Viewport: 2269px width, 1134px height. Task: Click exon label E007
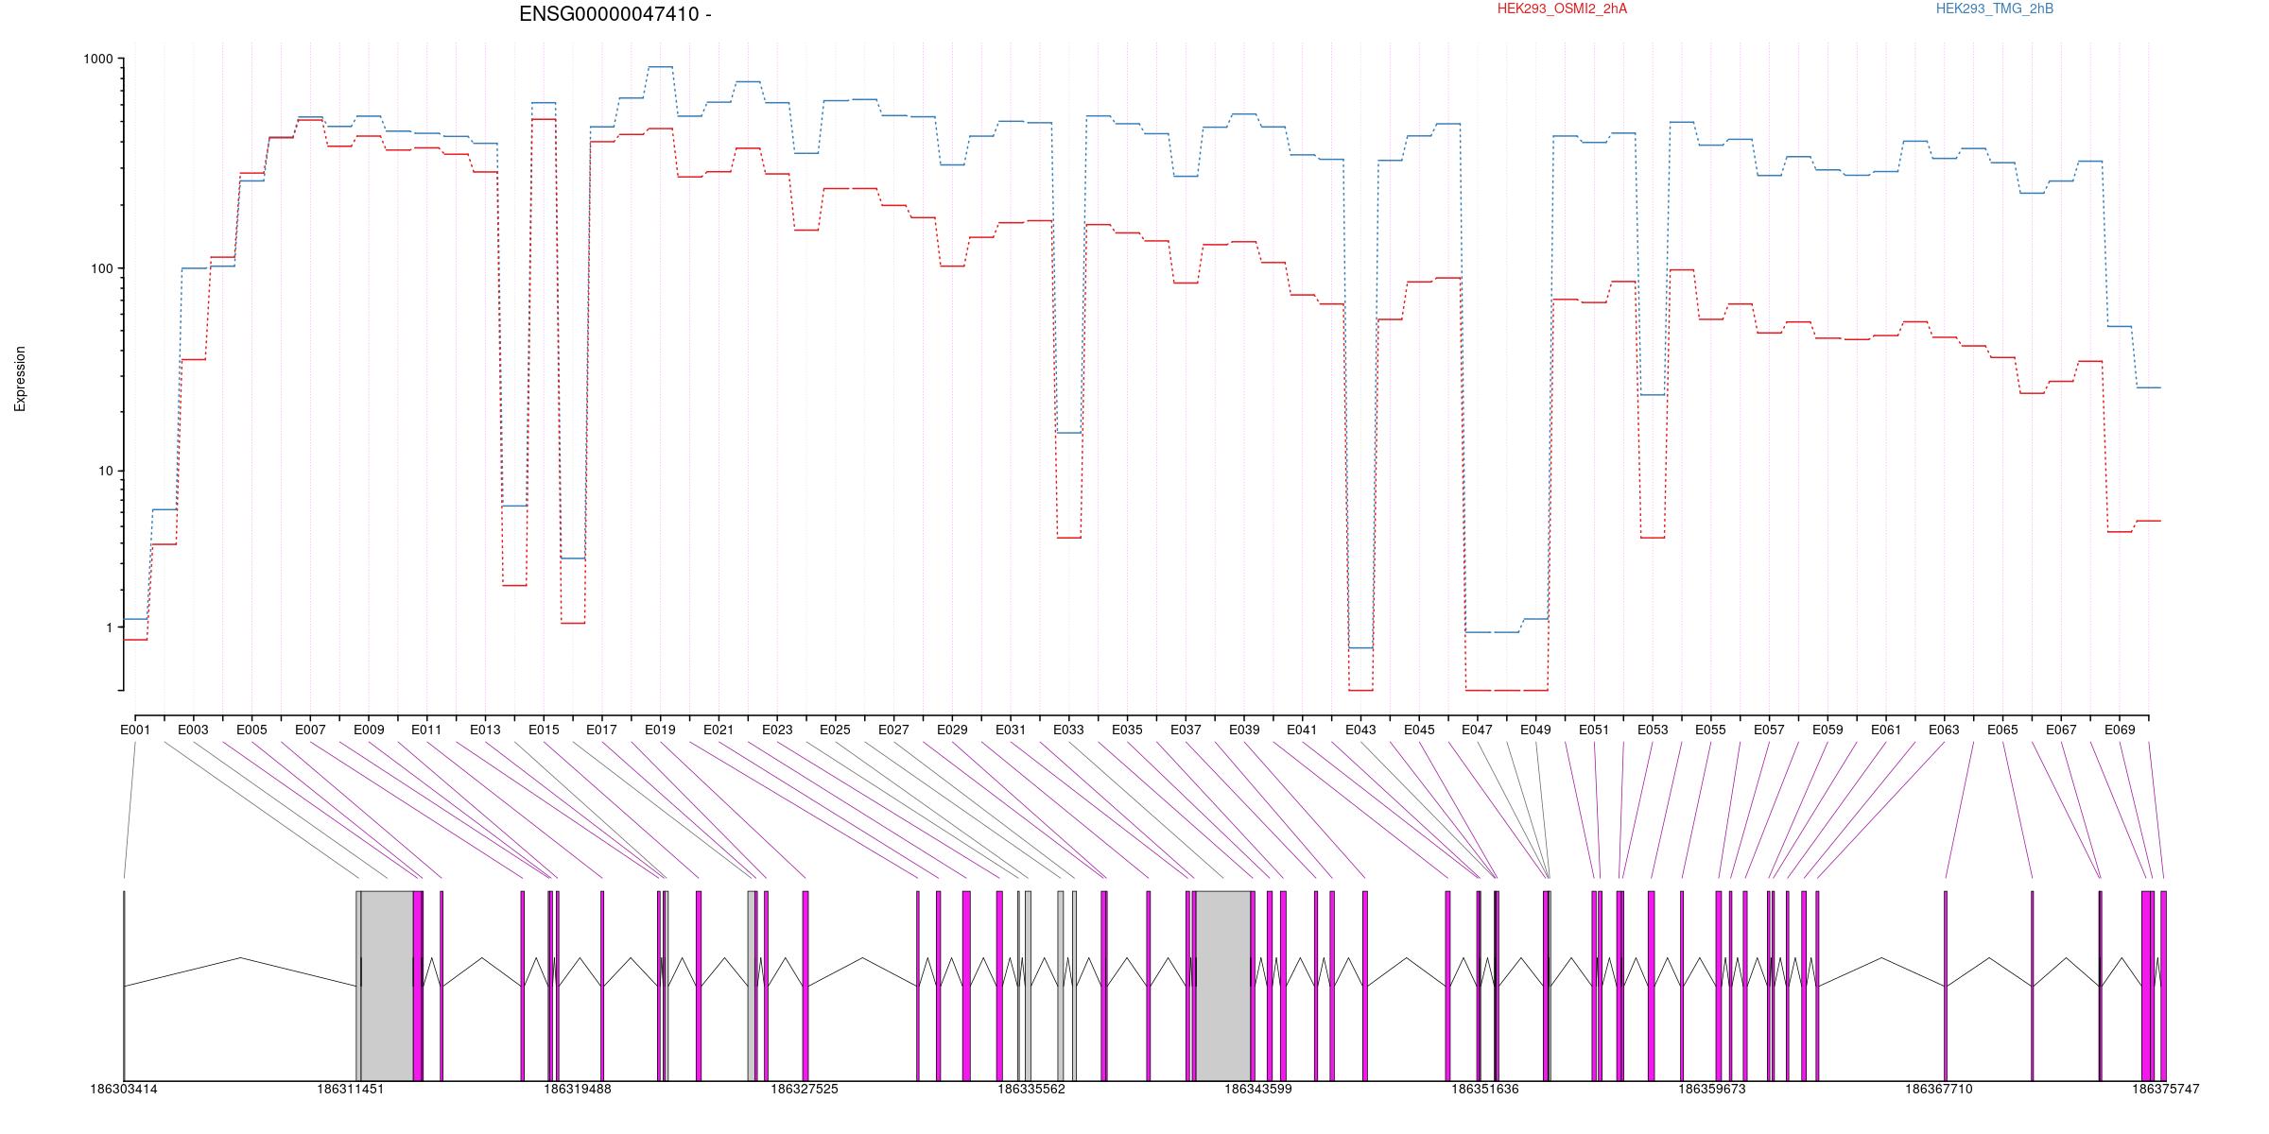(x=310, y=730)
